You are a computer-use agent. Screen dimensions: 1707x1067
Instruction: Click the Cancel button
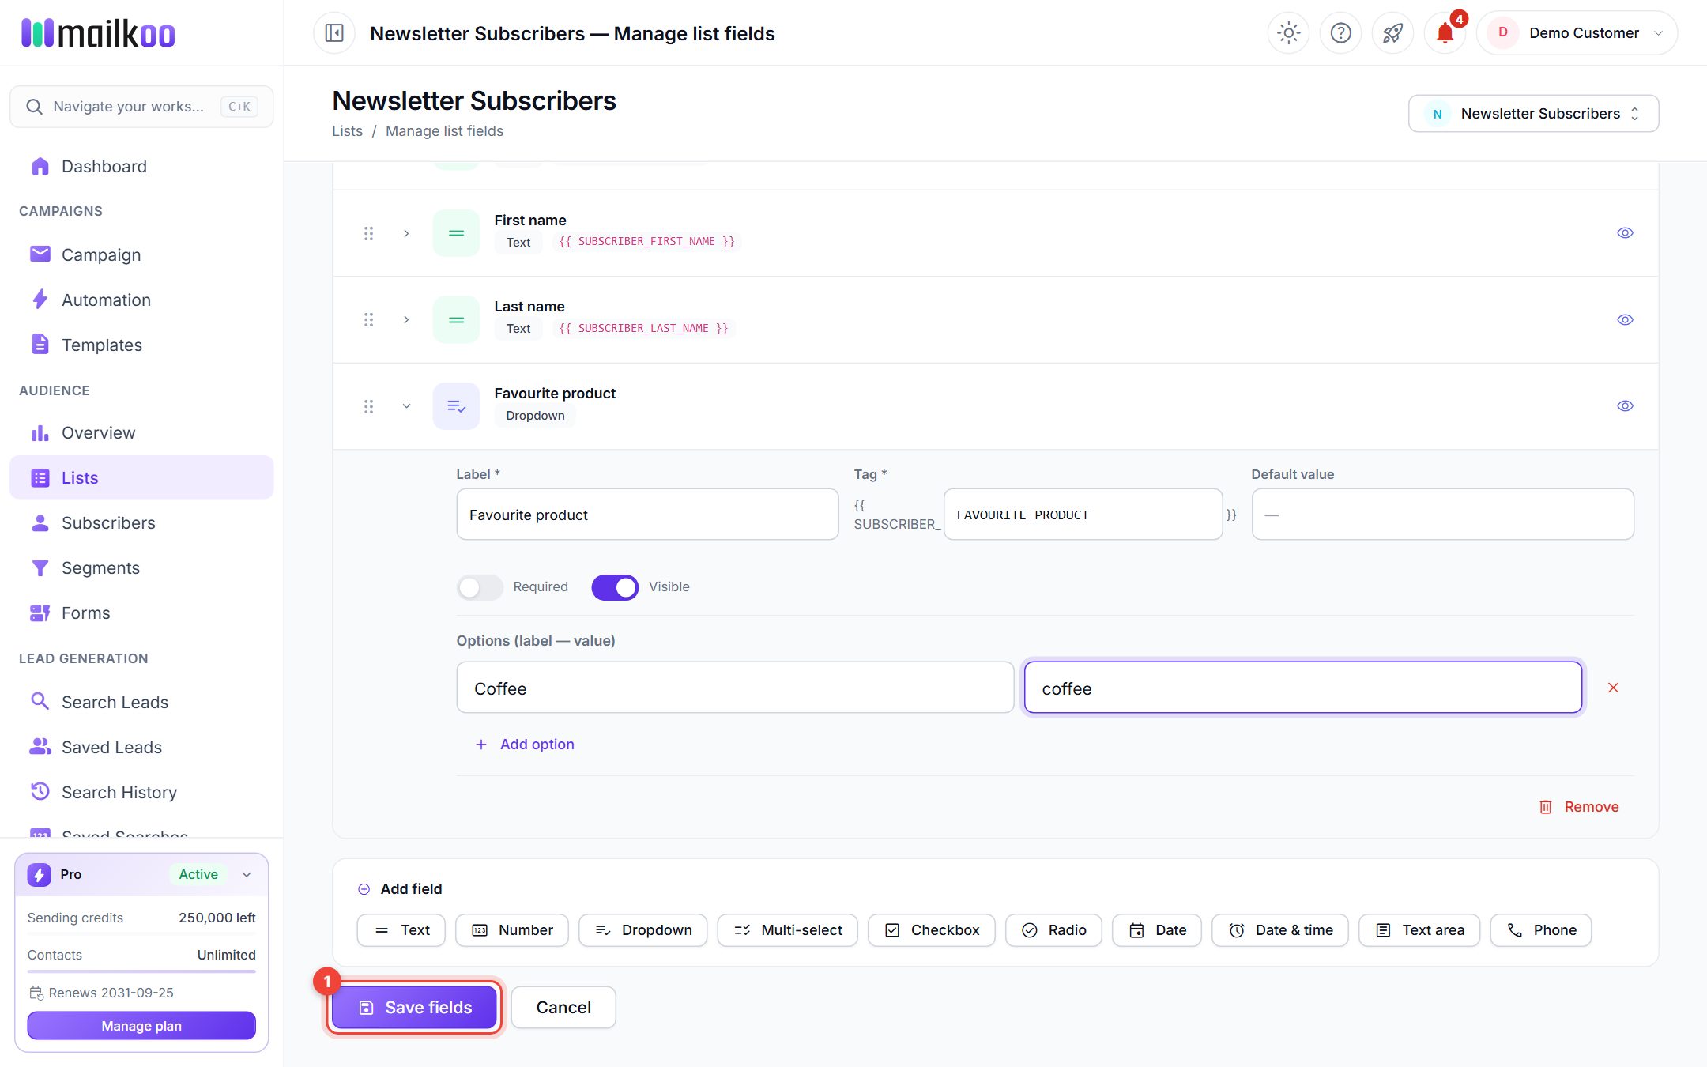(563, 1008)
